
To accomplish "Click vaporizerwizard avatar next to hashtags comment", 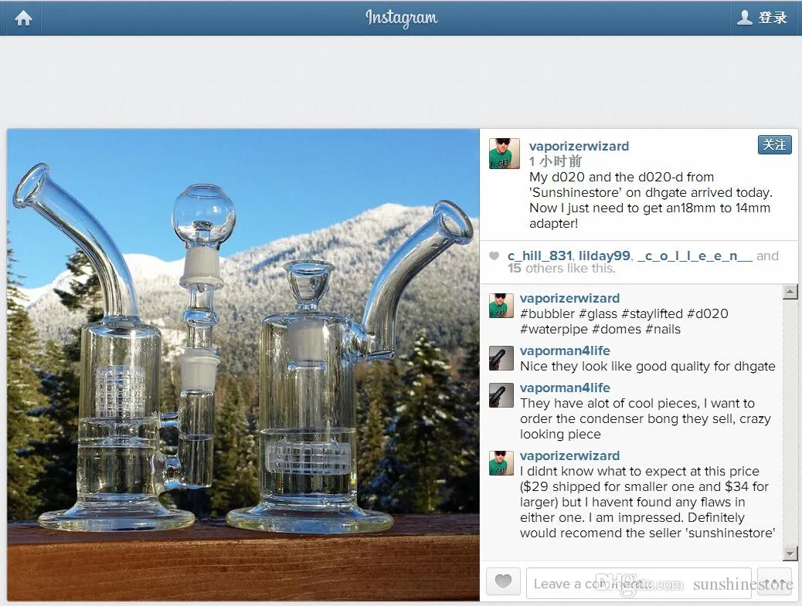I will click(x=501, y=306).
